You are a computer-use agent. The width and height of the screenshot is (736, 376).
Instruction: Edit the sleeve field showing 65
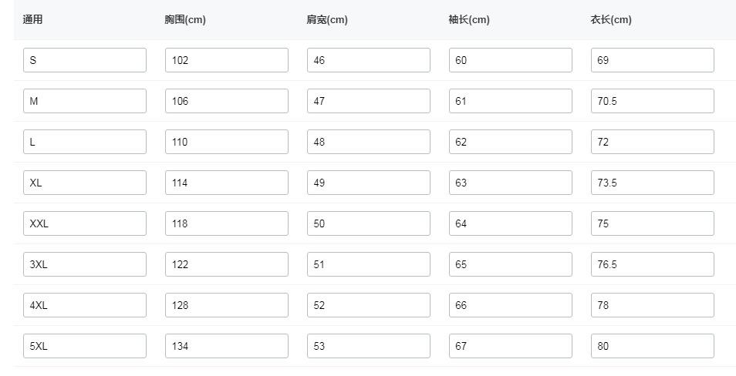click(x=511, y=264)
